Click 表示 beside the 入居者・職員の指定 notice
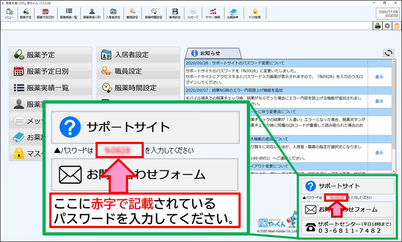Image resolution: width=402 pixels, height=242 pixels. [379, 153]
